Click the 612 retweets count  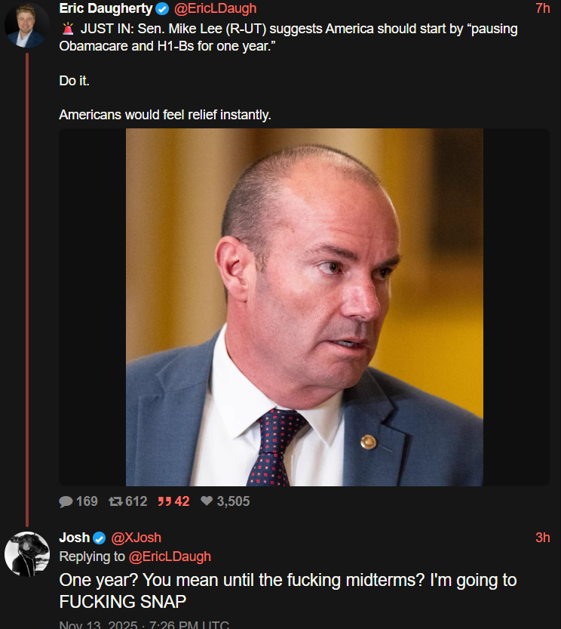coord(136,501)
